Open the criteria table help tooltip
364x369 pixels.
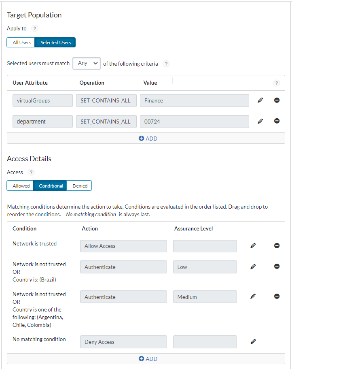[x=276, y=83]
